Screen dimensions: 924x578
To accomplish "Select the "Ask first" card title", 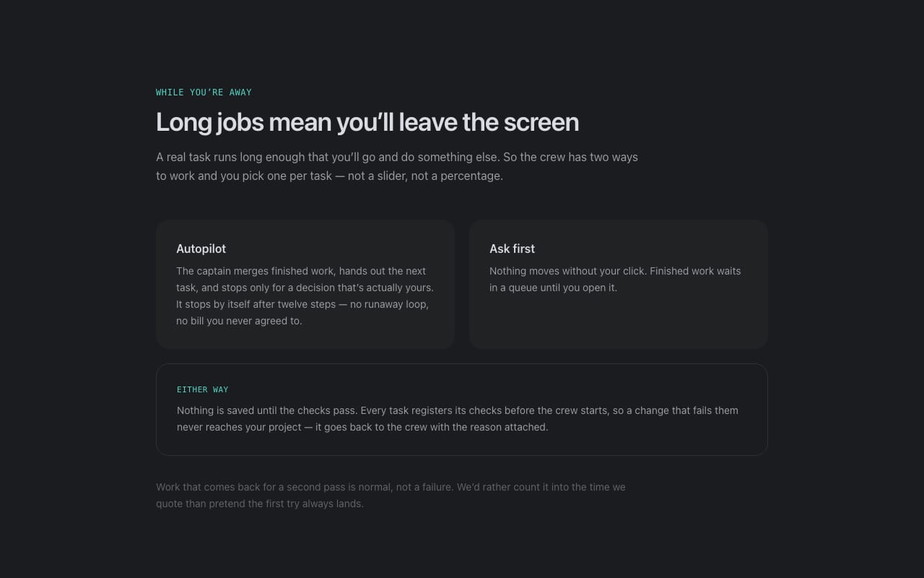I will pos(513,249).
